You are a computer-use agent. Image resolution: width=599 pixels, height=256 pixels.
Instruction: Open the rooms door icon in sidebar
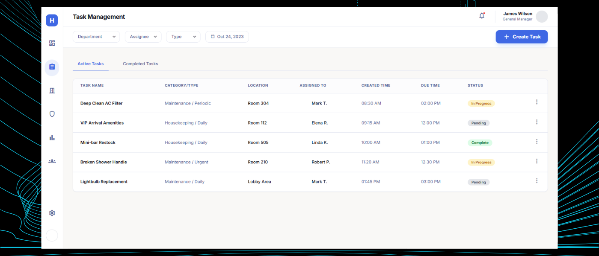point(52,90)
